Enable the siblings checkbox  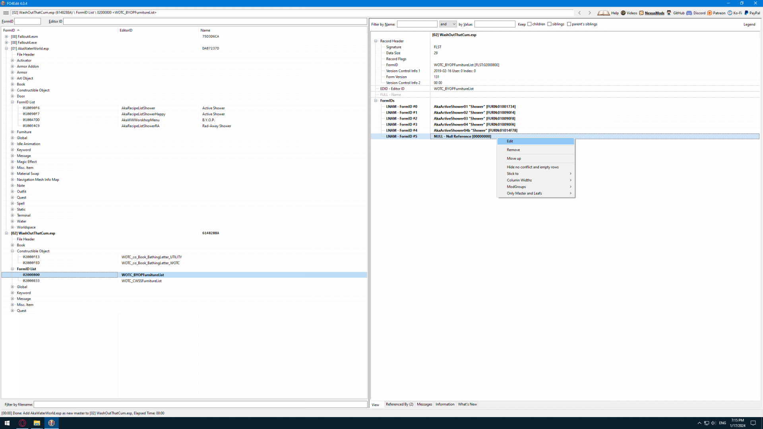coord(550,24)
